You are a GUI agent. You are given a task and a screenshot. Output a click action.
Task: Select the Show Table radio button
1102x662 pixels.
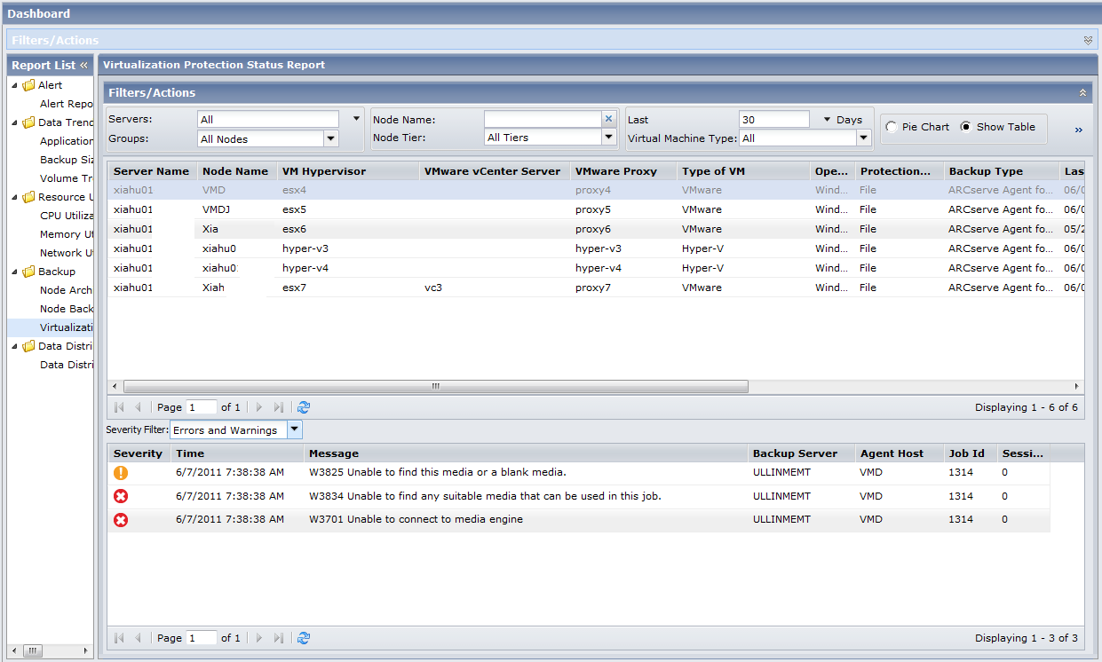pyautogui.click(x=966, y=127)
